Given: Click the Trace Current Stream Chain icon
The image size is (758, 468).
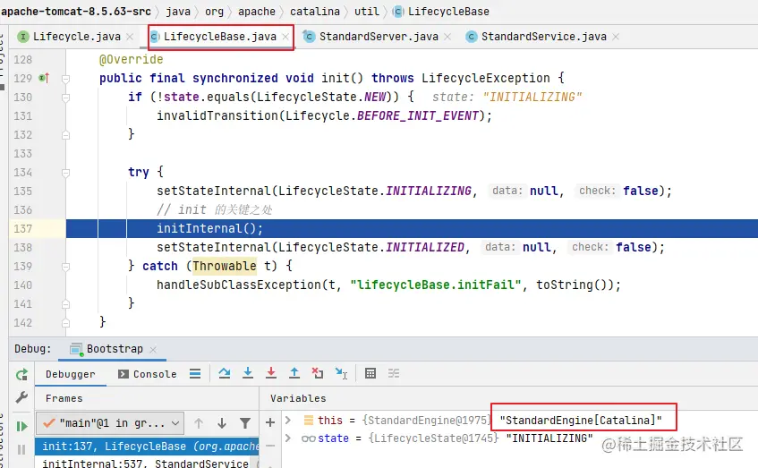Looking at the screenshot, I should point(394,373).
